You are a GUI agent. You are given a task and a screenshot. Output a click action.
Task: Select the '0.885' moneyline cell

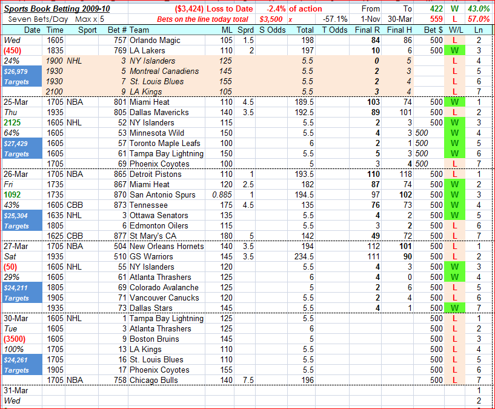pyautogui.click(x=222, y=195)
